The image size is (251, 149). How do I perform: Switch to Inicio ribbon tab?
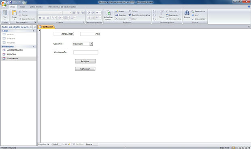tap(13, 7)
